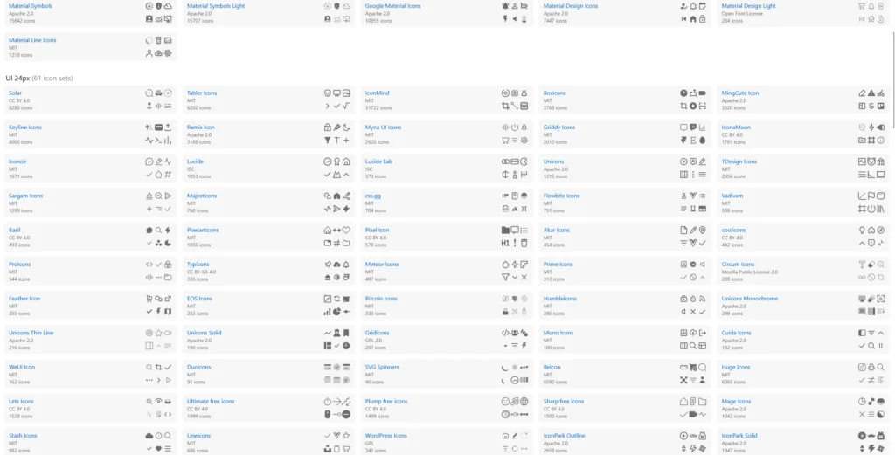895x455 pixels.
Task: Open the WordPress Icons set
Action: coord(386,435)
